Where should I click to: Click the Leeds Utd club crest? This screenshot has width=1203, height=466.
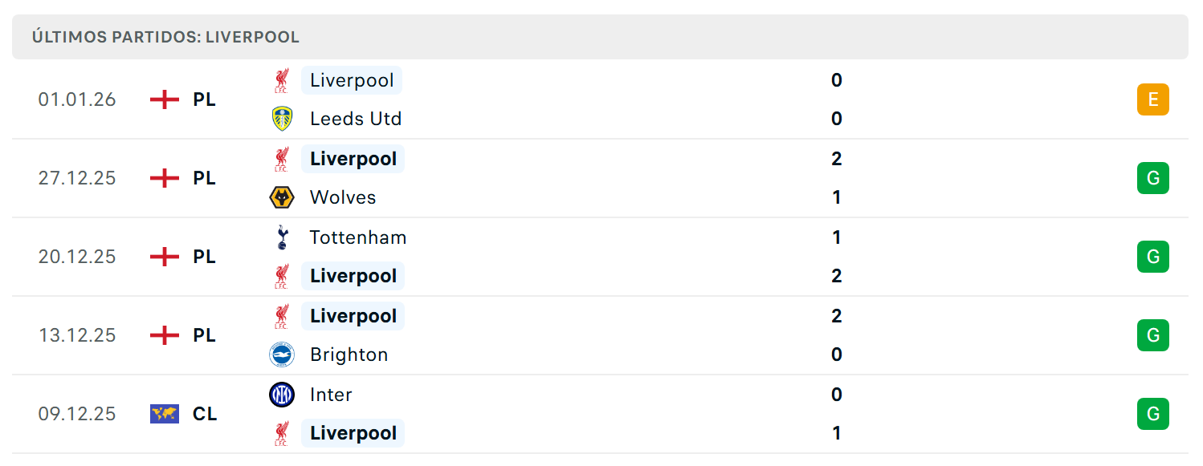(282, 119)
